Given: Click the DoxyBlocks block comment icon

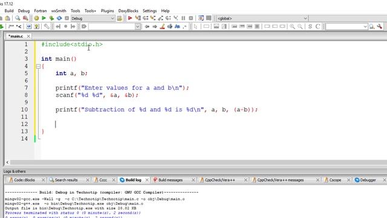Looking at the screenshot, I should coord(11,27).
